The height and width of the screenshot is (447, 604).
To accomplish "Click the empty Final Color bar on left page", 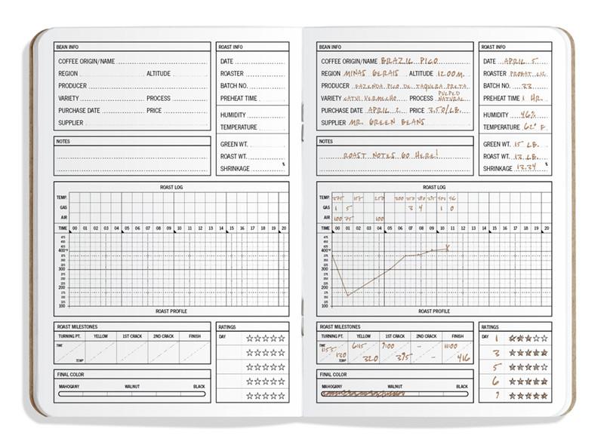I will (131, 393).
